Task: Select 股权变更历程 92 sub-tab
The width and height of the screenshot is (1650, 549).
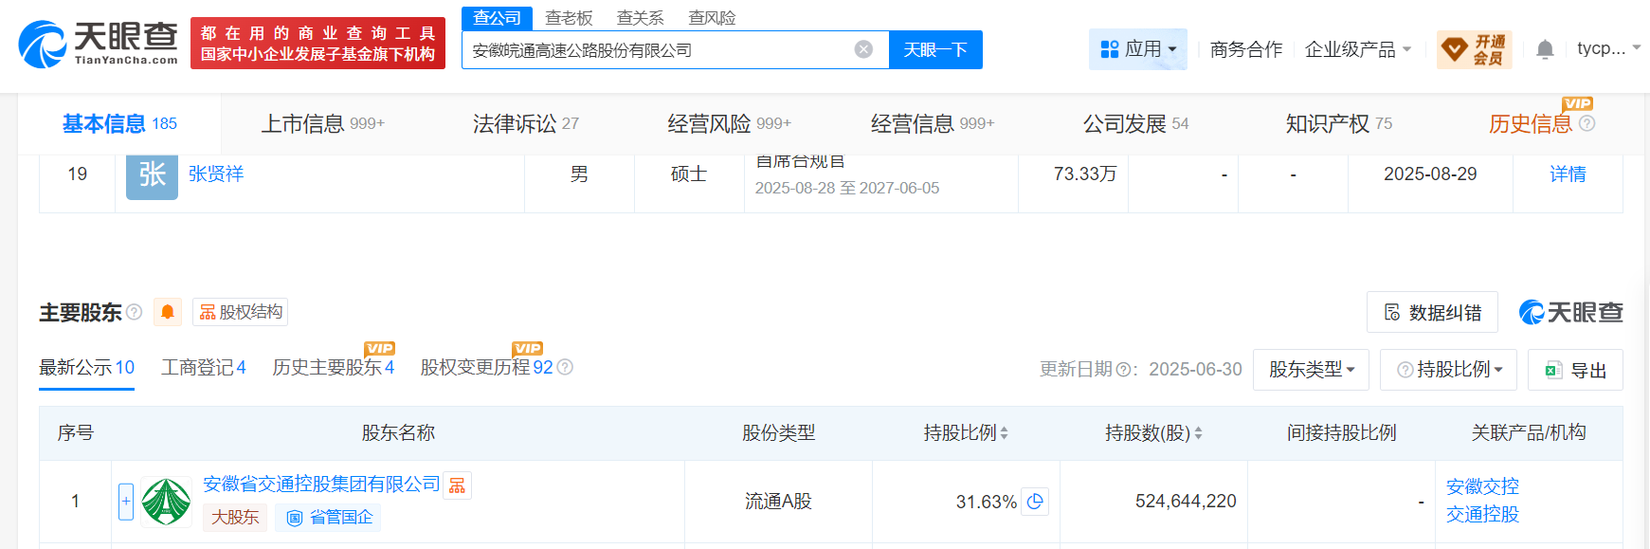Action: click(x=486, y=368)
